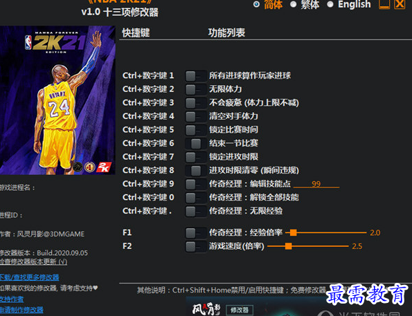
Task: Click the F1 hotkey label
Action: point(127,233)
